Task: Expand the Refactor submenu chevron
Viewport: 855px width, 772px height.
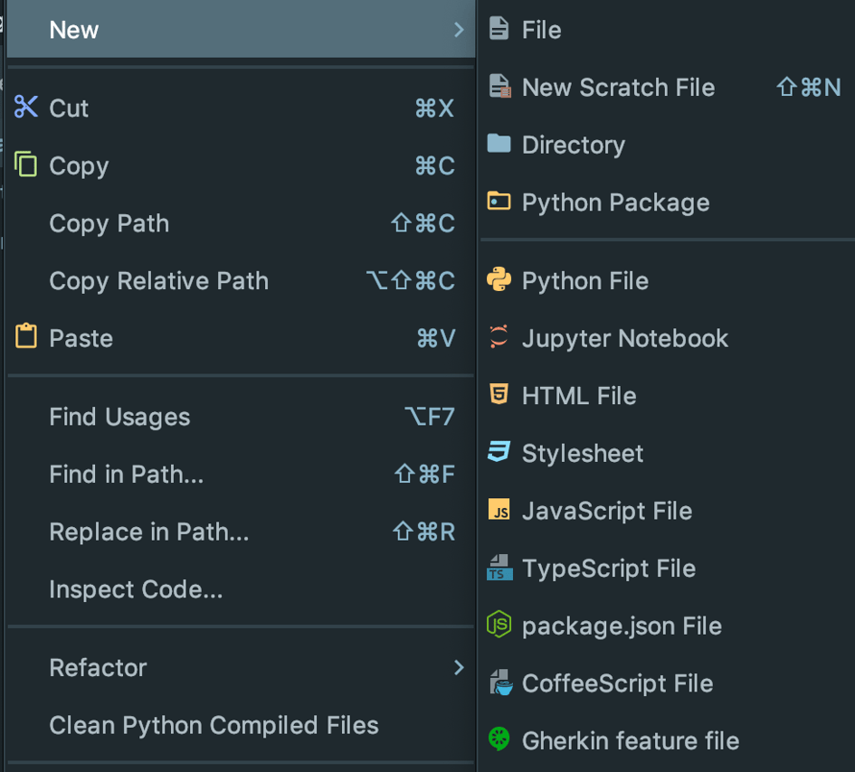Action: click(460, 667)
